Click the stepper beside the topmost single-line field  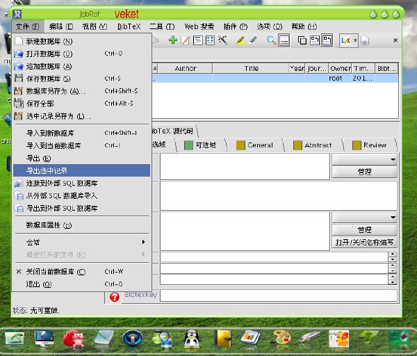393,257
